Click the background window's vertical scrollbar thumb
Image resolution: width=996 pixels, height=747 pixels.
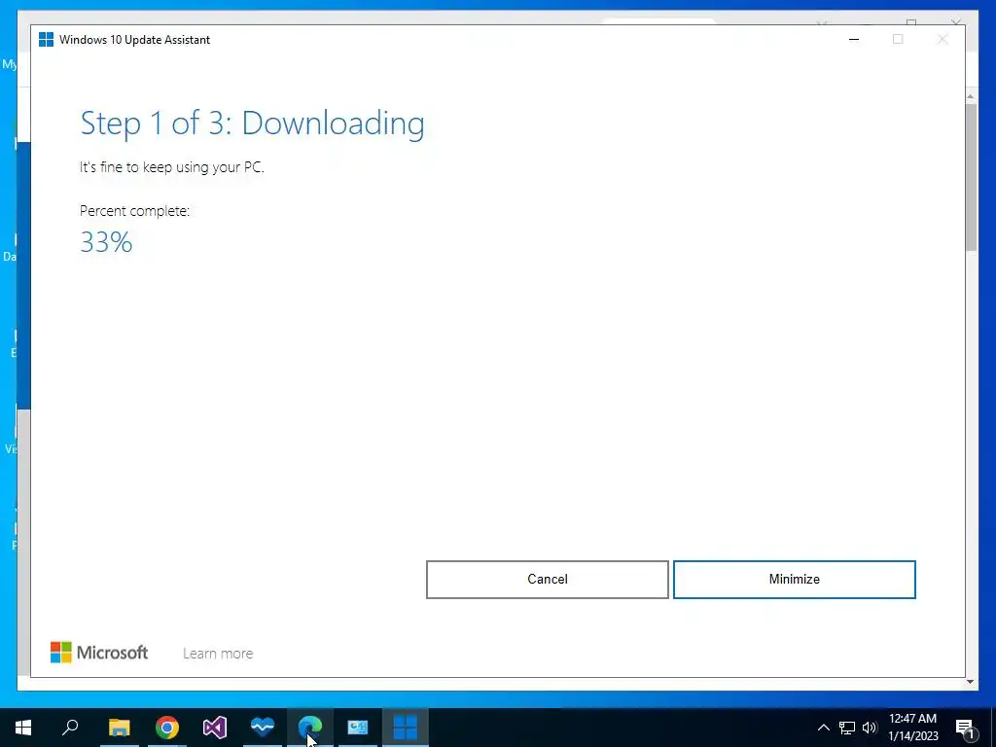(x=971, y=177)
